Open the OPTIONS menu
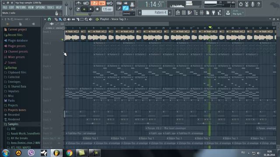 (40, 7)
